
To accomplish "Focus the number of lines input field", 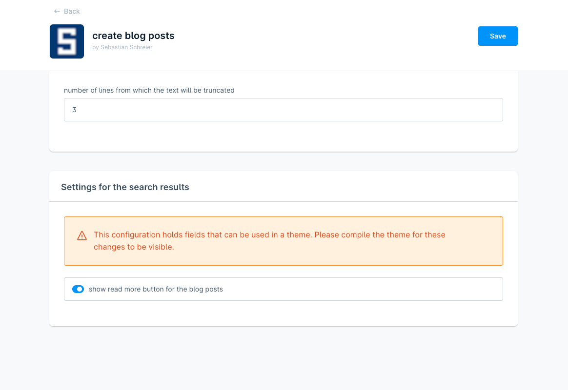I will tap(283, 110).
